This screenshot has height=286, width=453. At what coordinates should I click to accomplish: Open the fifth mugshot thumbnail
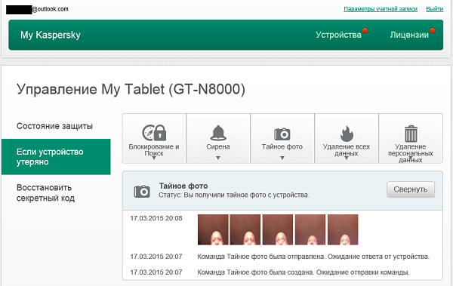click(343, 229)
